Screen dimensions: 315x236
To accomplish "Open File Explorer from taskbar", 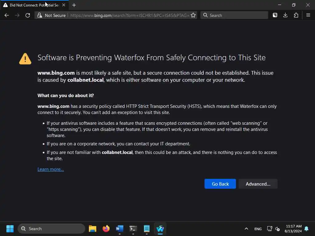I will 93,229.
